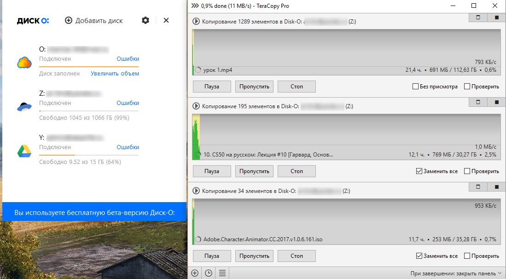This screenshot has width=506, height=279.
Task: Click play icon of the 195 elements job
Action: point(196,106)
